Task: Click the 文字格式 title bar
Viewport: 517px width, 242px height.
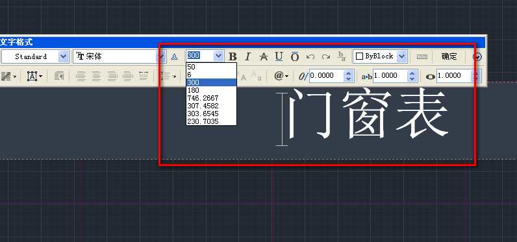Action: click(243, 42)
